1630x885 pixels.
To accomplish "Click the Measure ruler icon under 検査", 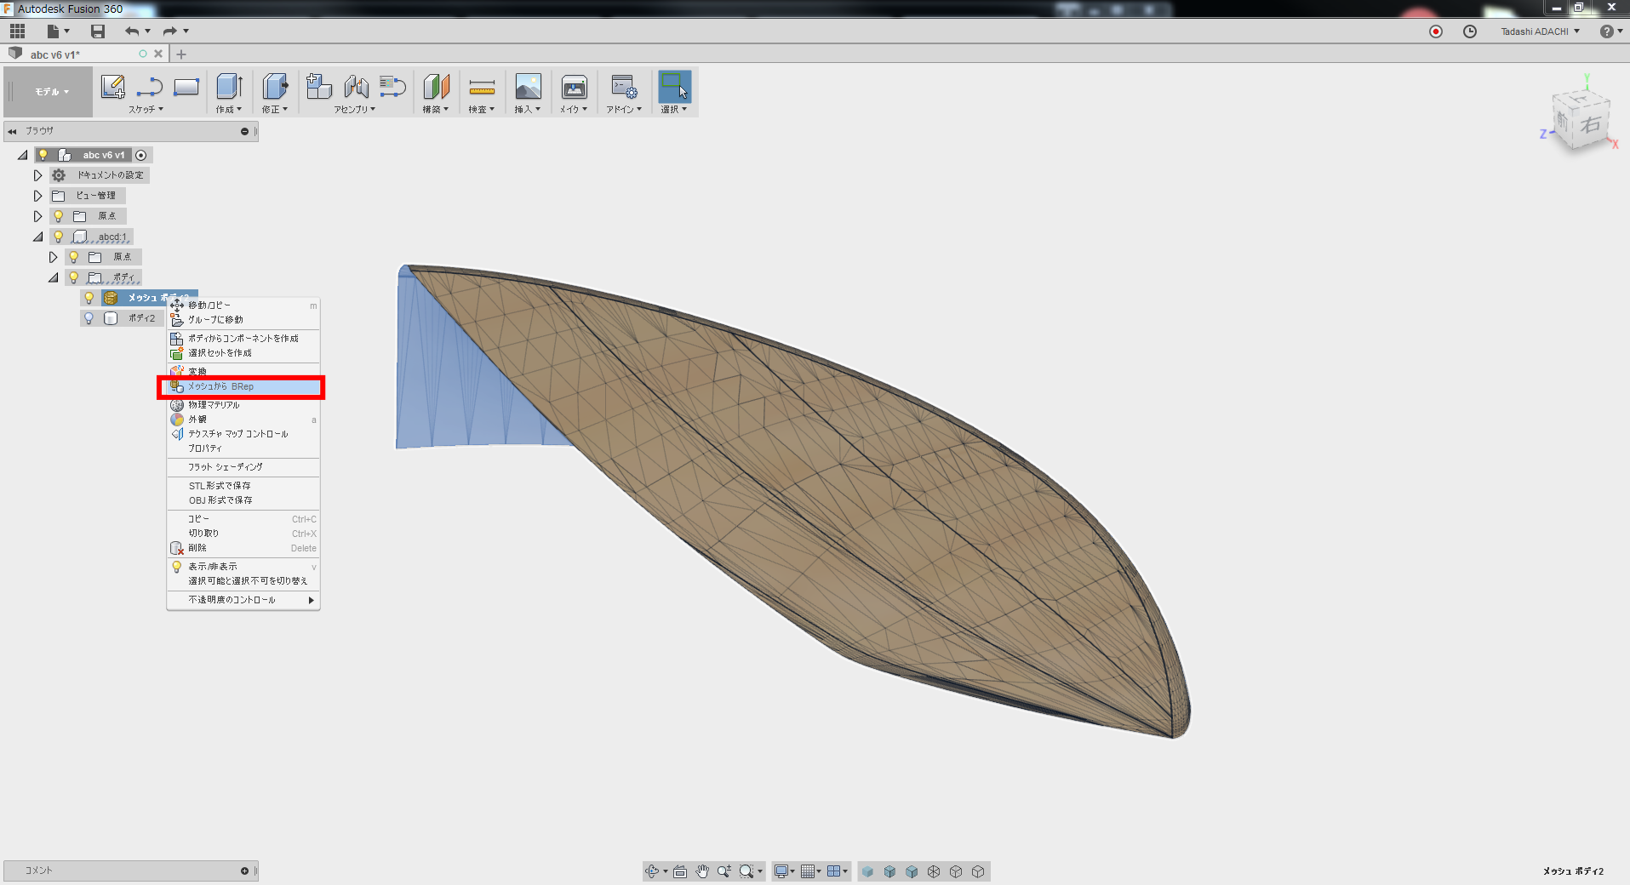I will coord(482,87).
